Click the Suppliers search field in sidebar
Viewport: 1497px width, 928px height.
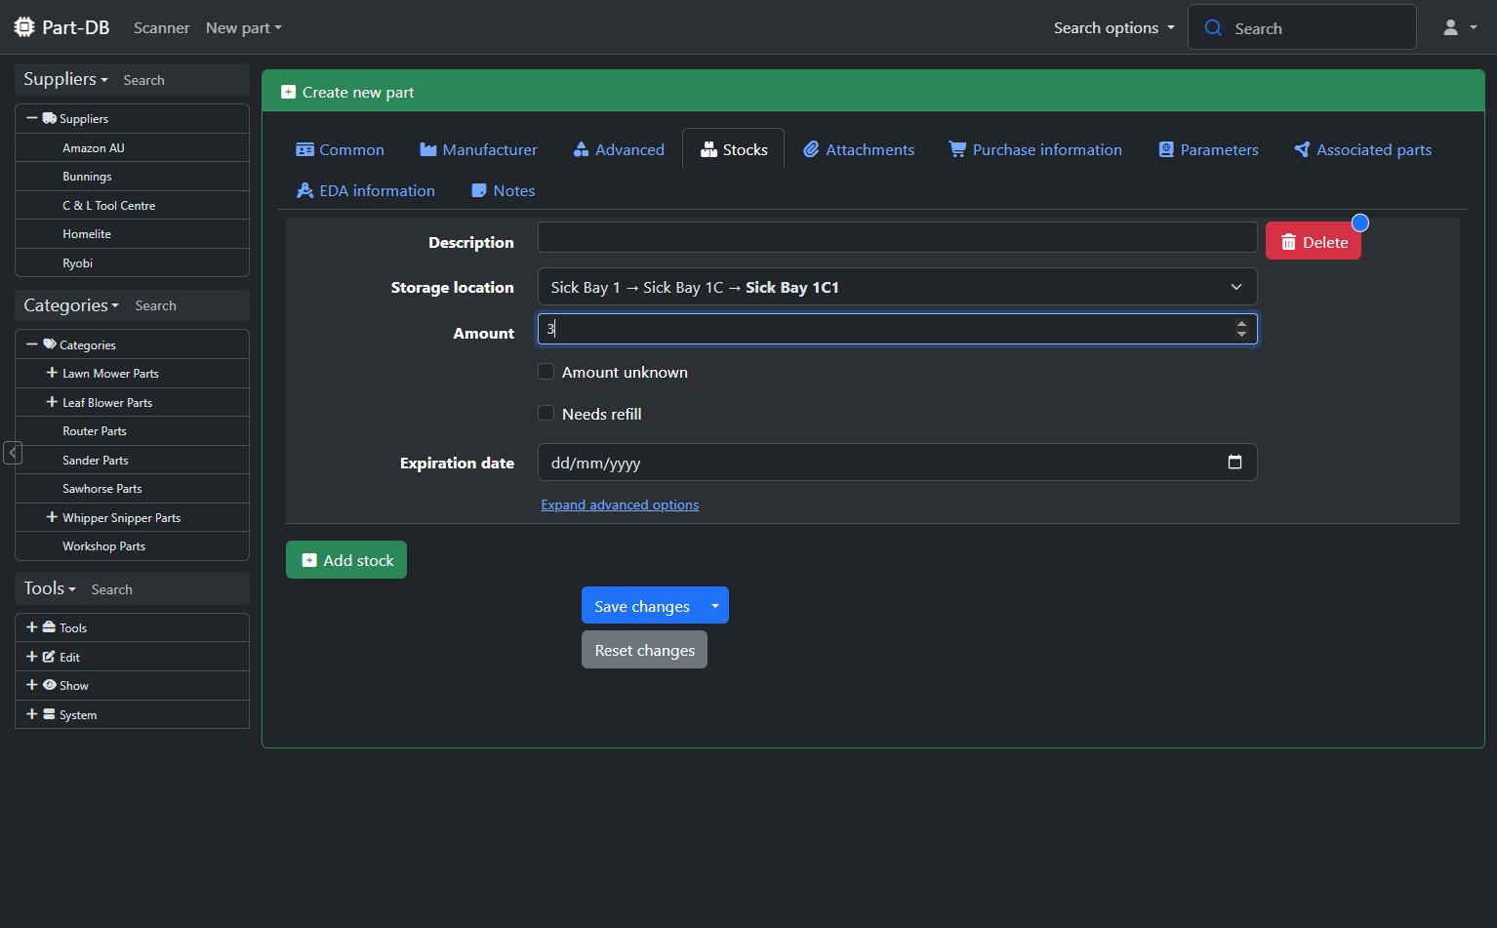[182, 80]
